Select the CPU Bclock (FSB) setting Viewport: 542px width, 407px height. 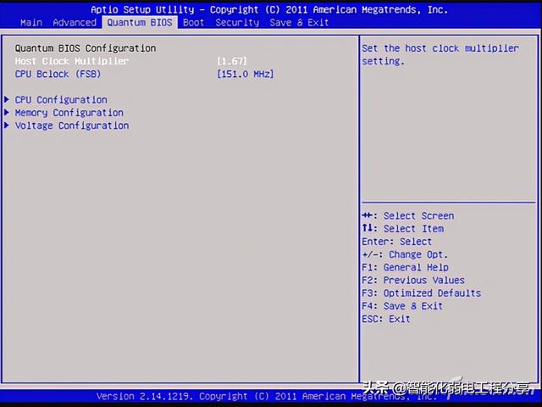tap(58, 74)
